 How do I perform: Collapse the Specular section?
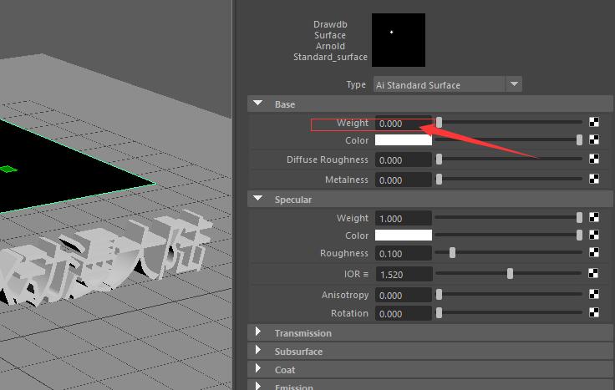(257, 199)
